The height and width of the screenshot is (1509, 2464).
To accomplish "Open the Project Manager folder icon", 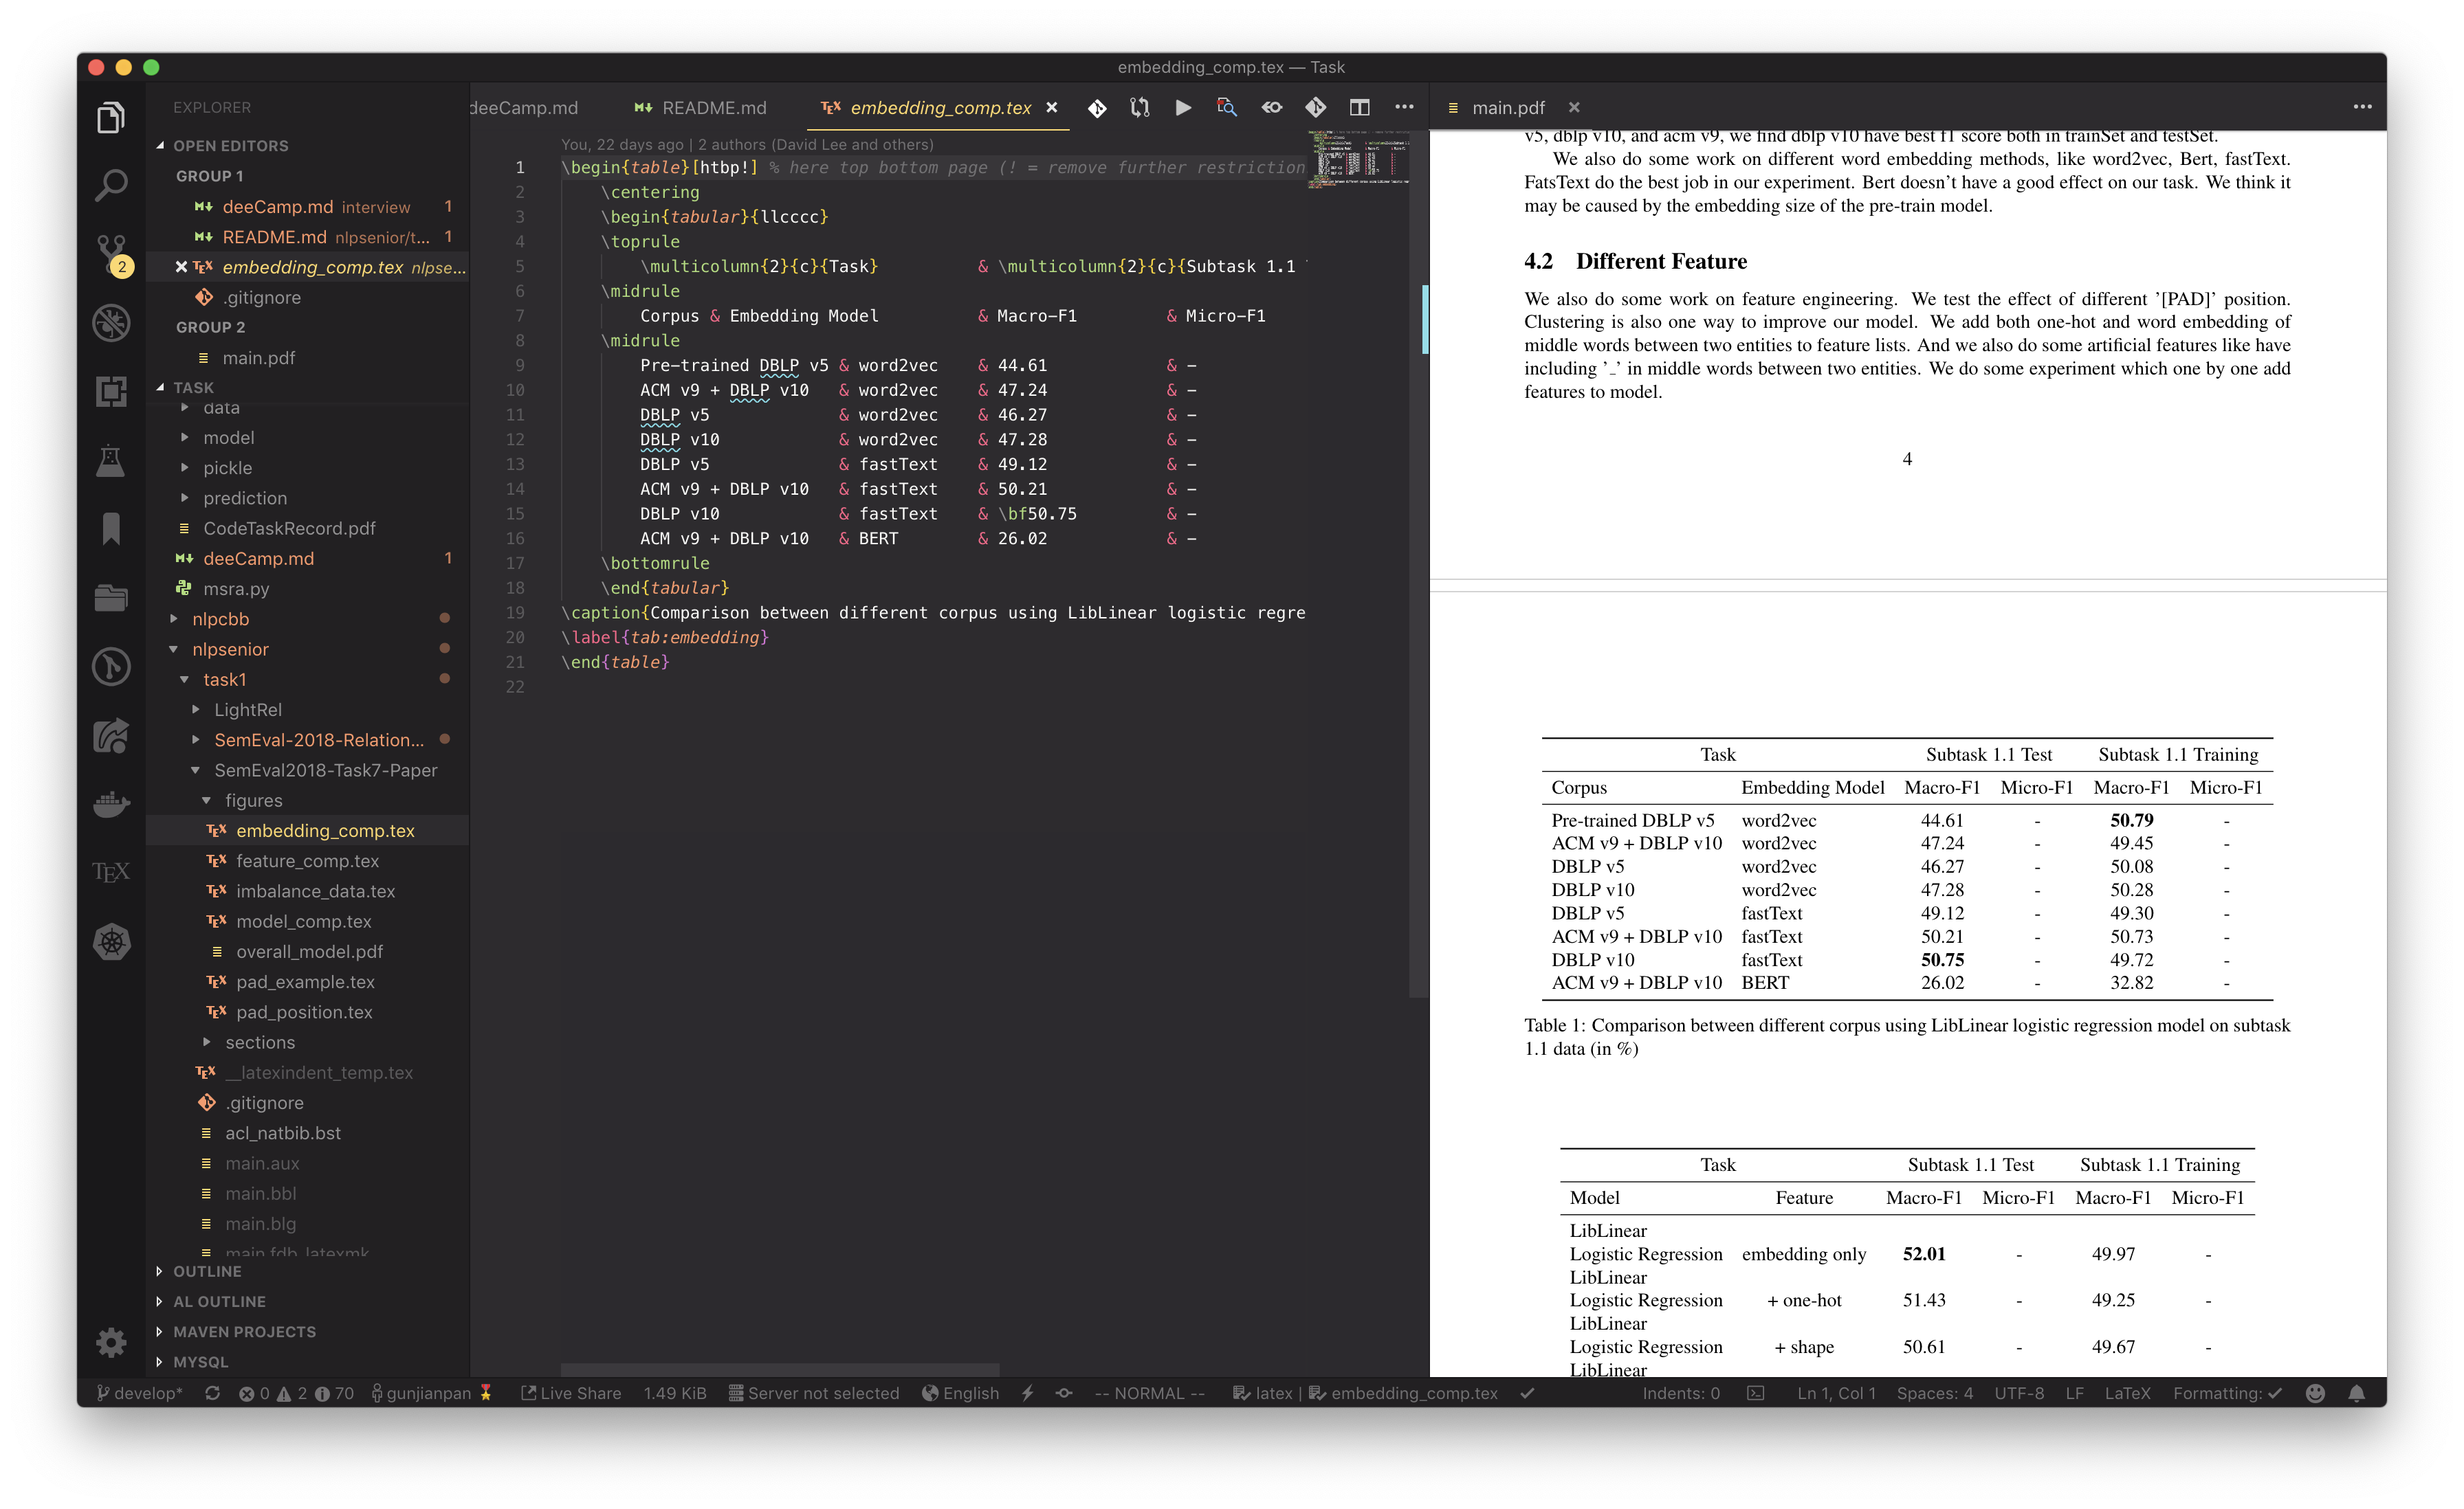I will [x=111, y=598].
